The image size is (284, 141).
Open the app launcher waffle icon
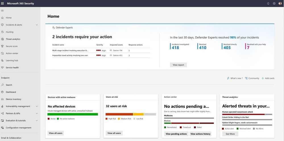point(2,3)
